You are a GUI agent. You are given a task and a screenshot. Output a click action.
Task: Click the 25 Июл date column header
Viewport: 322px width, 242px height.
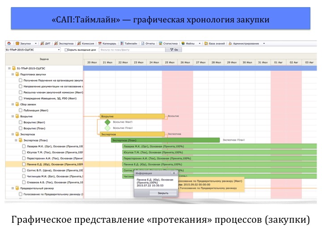[169, 62]
